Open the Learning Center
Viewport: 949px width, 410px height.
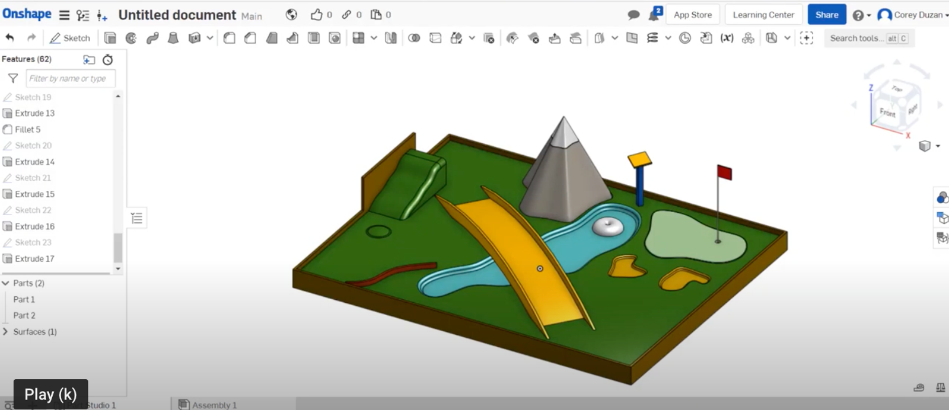tap(763, 15)
